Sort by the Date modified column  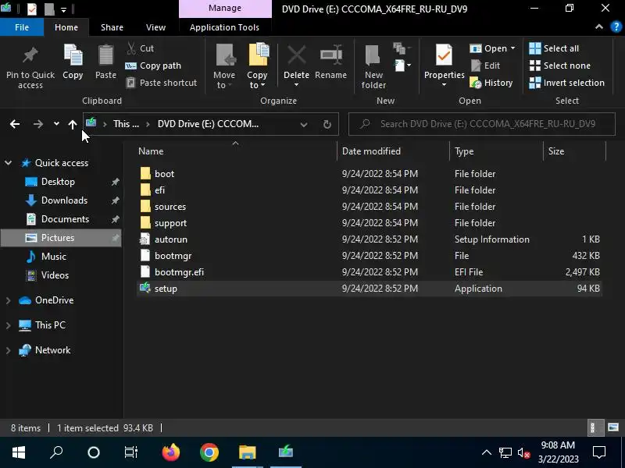tap(371, 151)
